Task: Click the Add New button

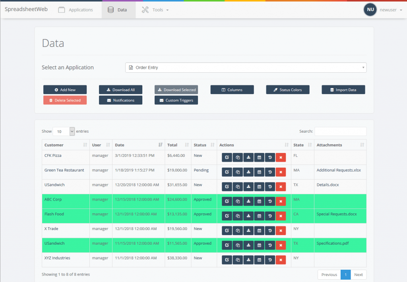Action: point(65,90)
